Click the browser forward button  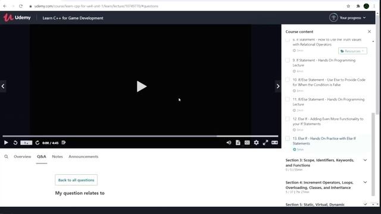[x=13, y=6]
